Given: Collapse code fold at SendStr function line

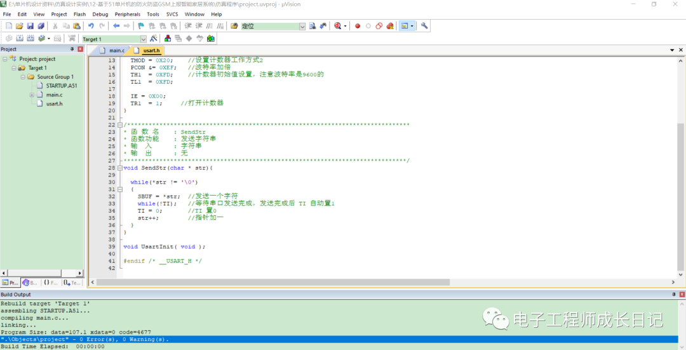Looking at the screenshot, I should 120,168.
